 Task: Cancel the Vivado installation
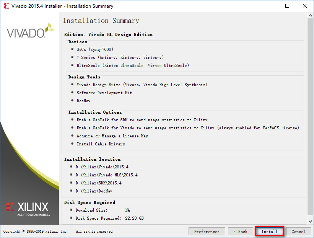(x=298, y=231)
